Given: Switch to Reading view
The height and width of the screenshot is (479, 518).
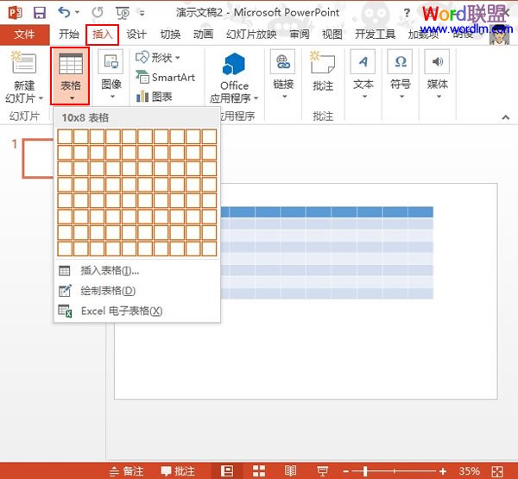Looking at the screenshot, I should point(290,470).
